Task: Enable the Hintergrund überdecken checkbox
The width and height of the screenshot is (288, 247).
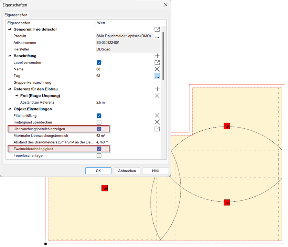Action: point(99,122)
